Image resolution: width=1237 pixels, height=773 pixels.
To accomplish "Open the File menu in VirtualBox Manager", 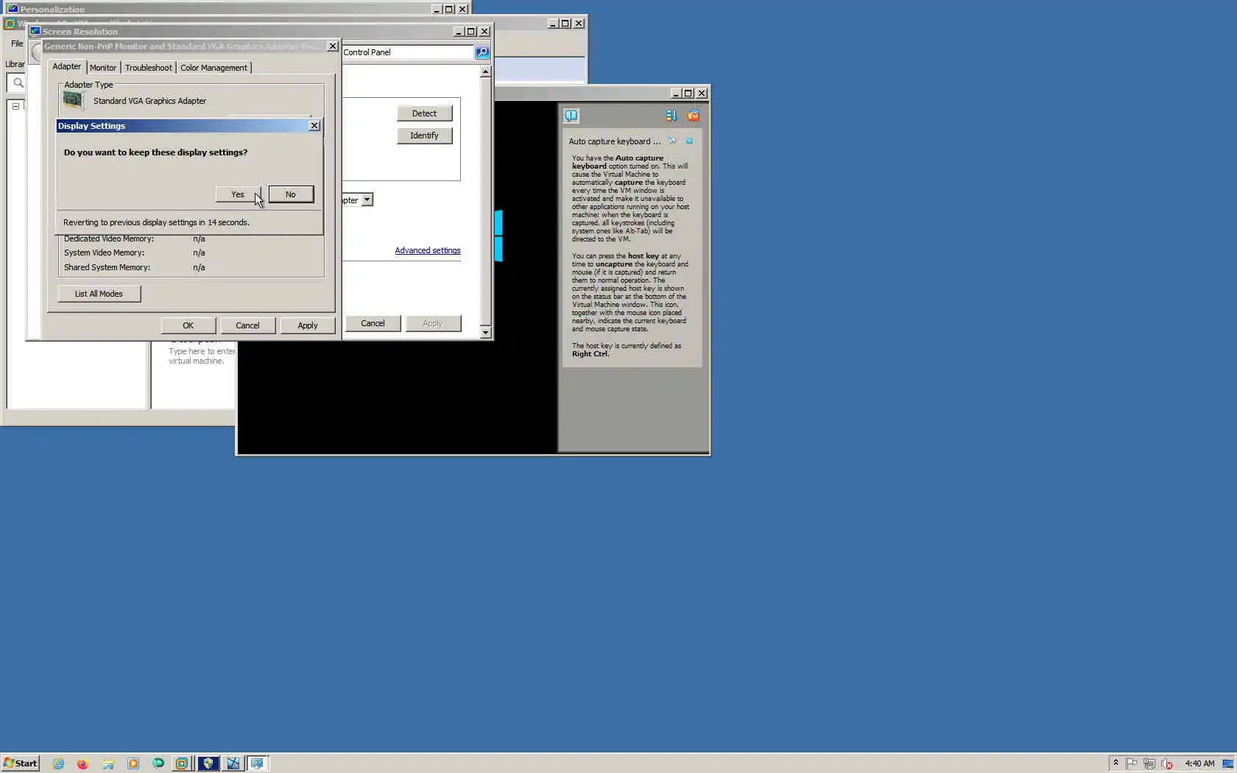I will coord(17,43).
